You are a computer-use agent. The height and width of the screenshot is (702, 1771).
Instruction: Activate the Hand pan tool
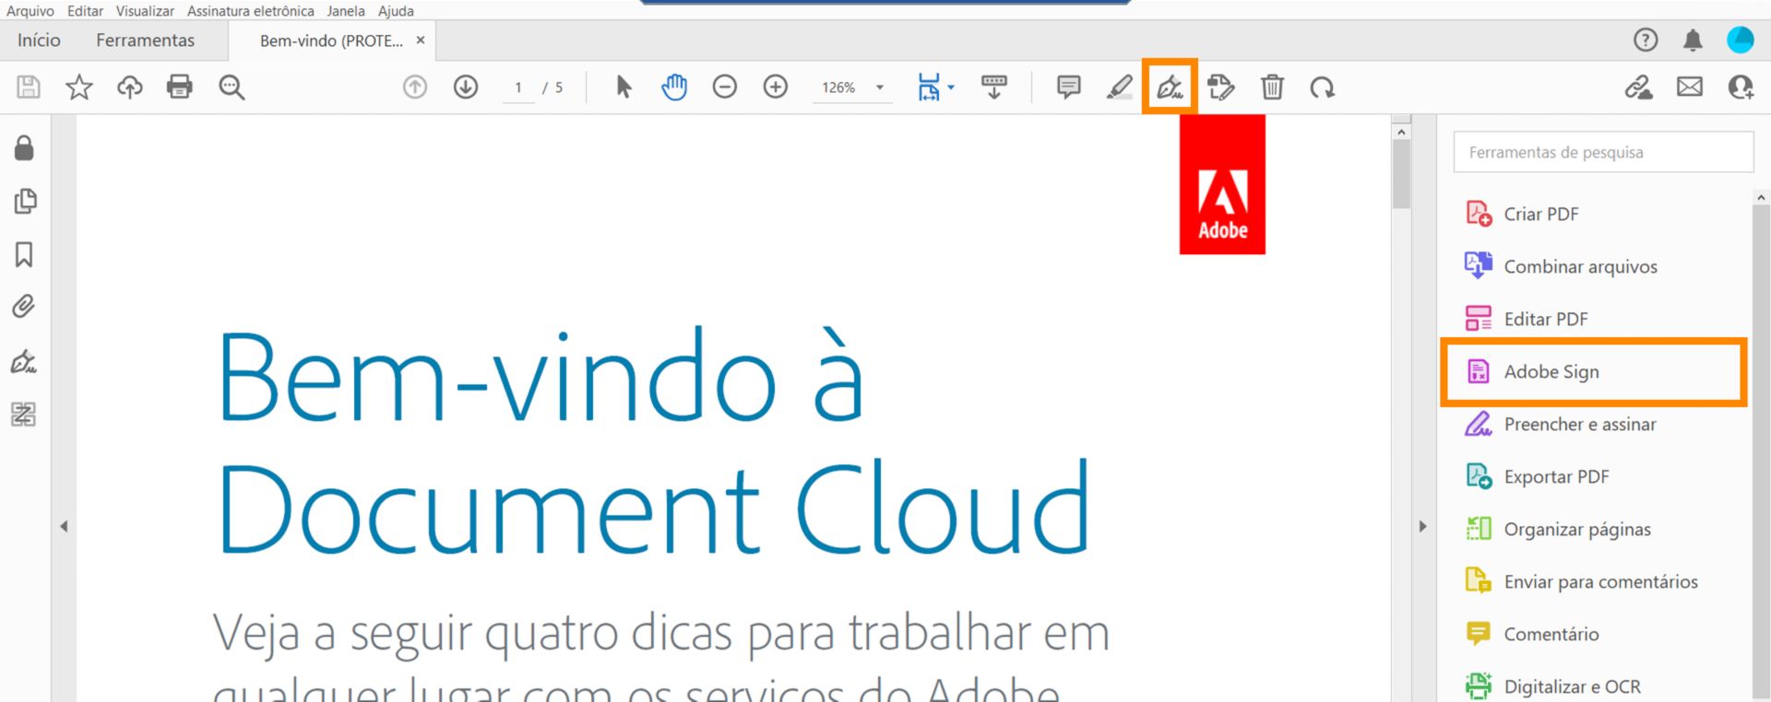(674, 88)
